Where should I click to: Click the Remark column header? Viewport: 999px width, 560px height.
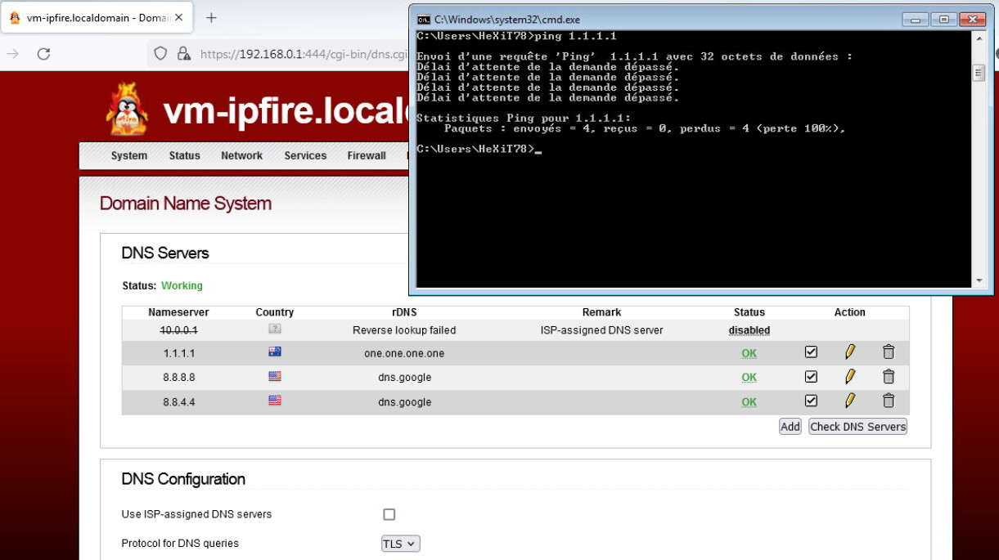point(601,312)
